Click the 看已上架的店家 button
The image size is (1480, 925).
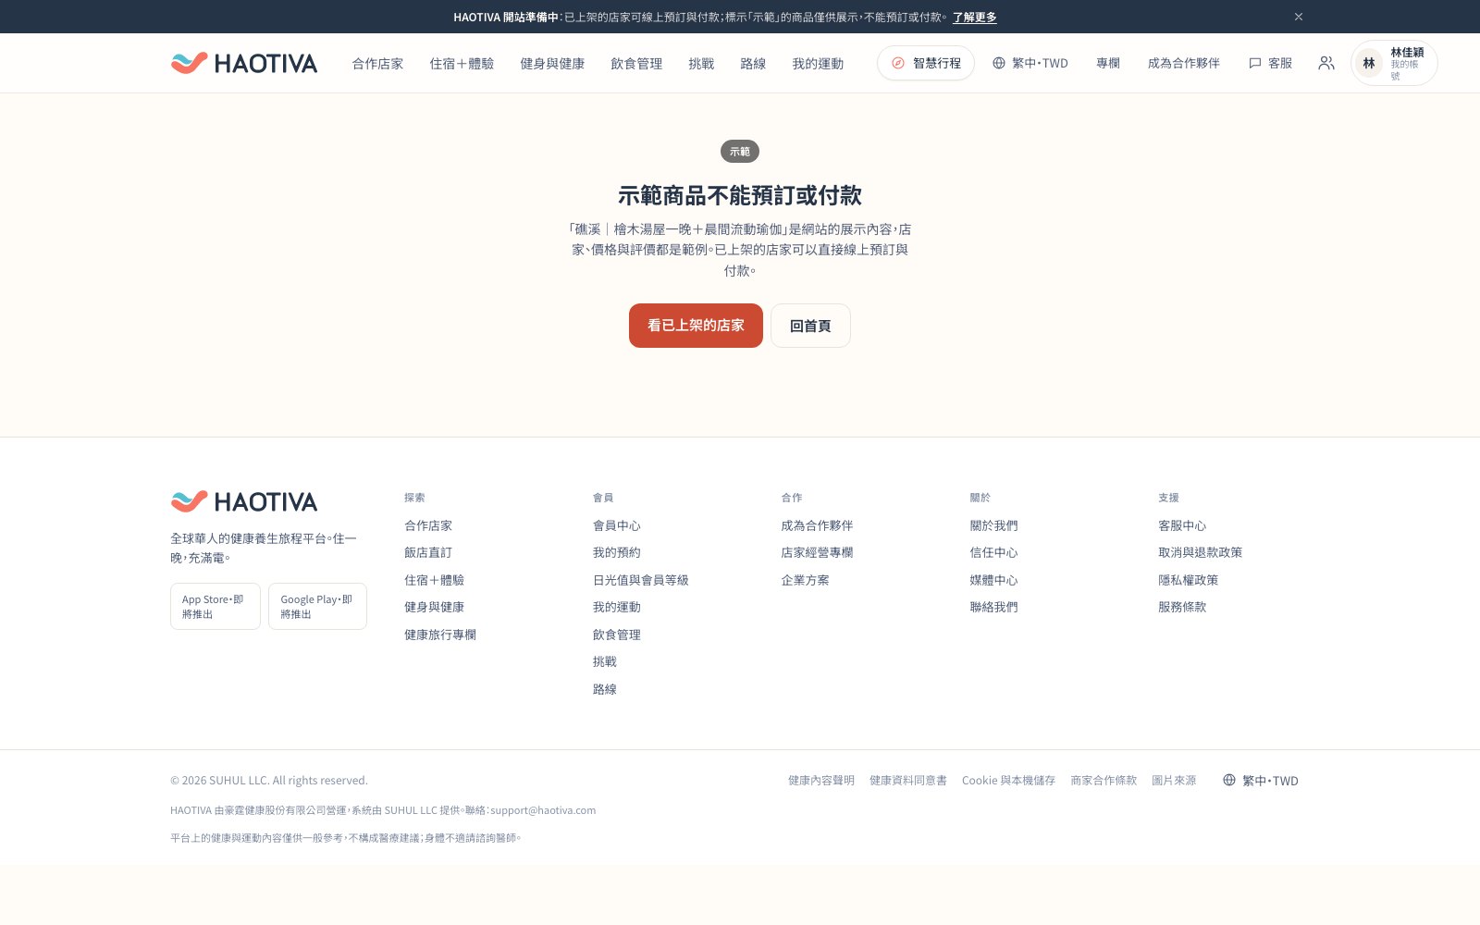(696, 326)
